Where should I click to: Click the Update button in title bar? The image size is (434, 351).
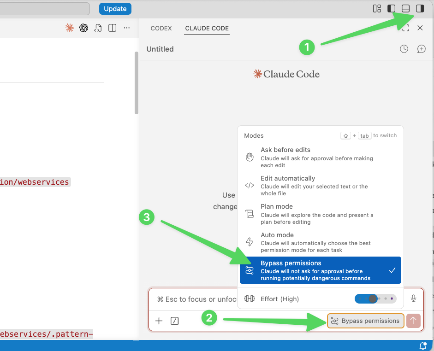pos(115,9)
